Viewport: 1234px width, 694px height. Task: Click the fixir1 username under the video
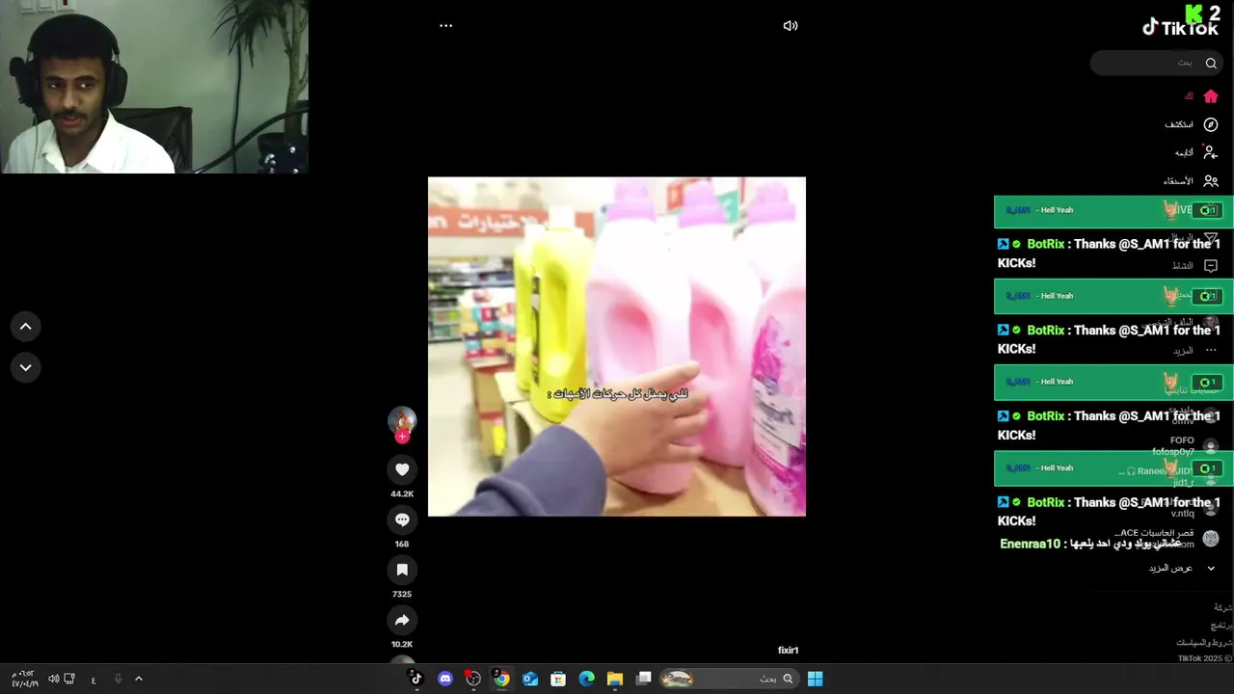[789, 651]
